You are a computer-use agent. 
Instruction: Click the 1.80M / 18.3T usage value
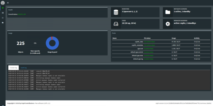pos(176,45)
